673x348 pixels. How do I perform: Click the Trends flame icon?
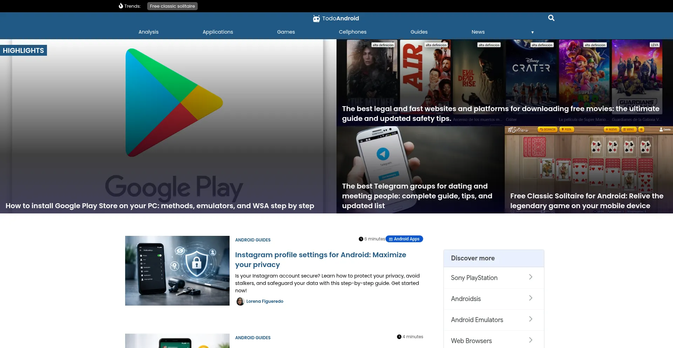(x=121, y=6)
